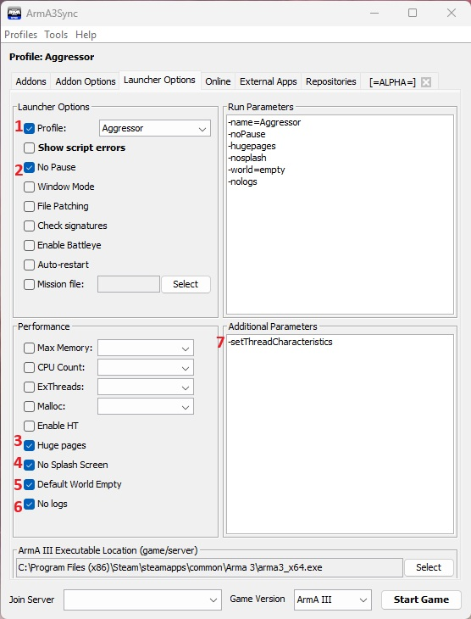Image resolution: width=471 pixels, height=619 pixels.
Task: Enable Show script errors checkbox
Action: click(x=29, y=148)
